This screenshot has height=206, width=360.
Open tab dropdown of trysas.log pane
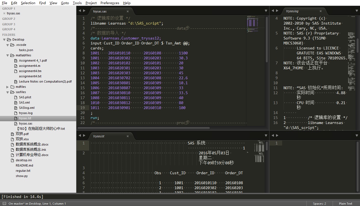pyautogui.click(x=356, y=11)
